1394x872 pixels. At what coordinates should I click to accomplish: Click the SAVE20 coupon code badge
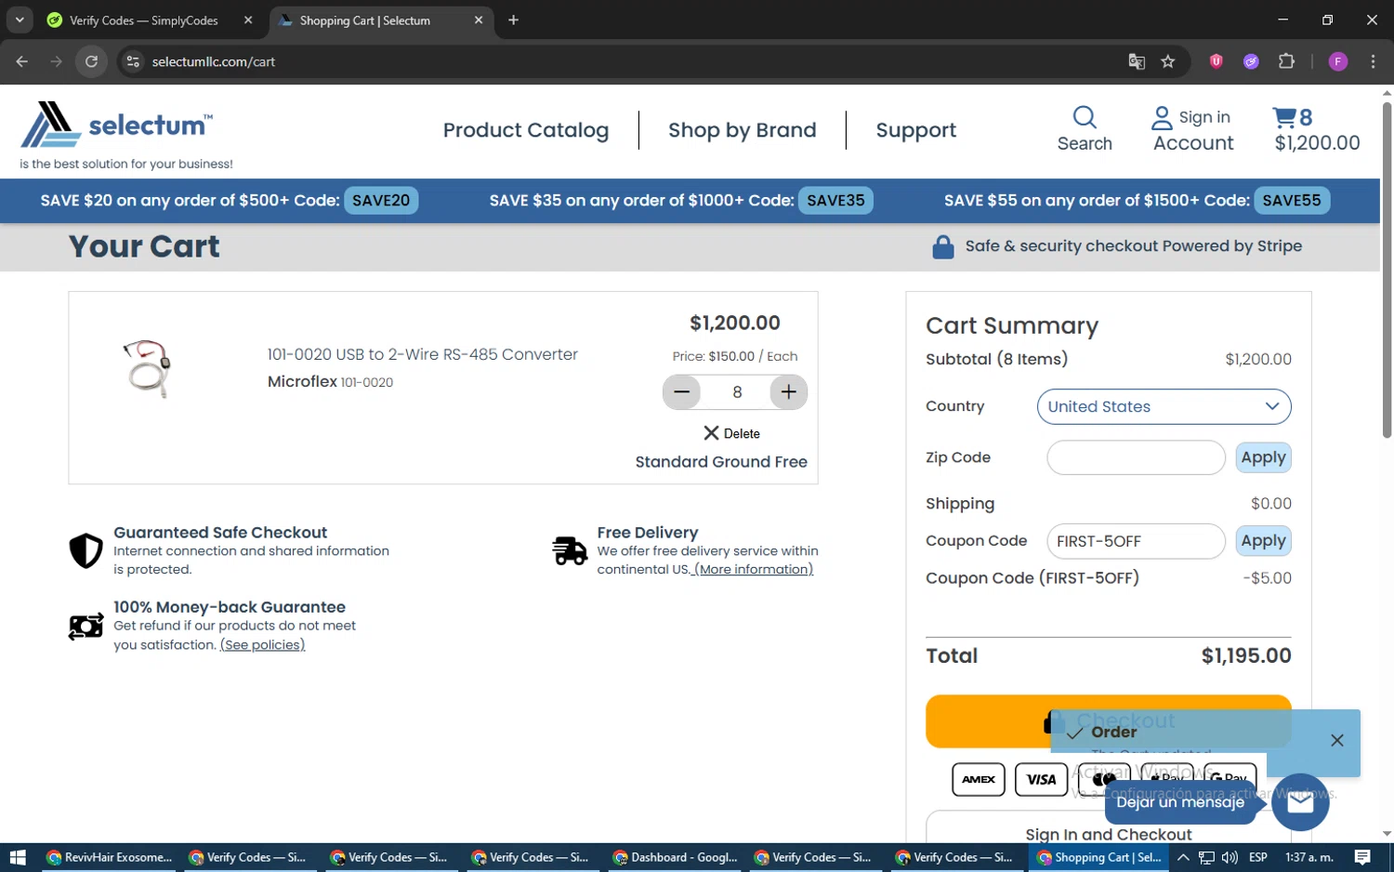(381, 201)
